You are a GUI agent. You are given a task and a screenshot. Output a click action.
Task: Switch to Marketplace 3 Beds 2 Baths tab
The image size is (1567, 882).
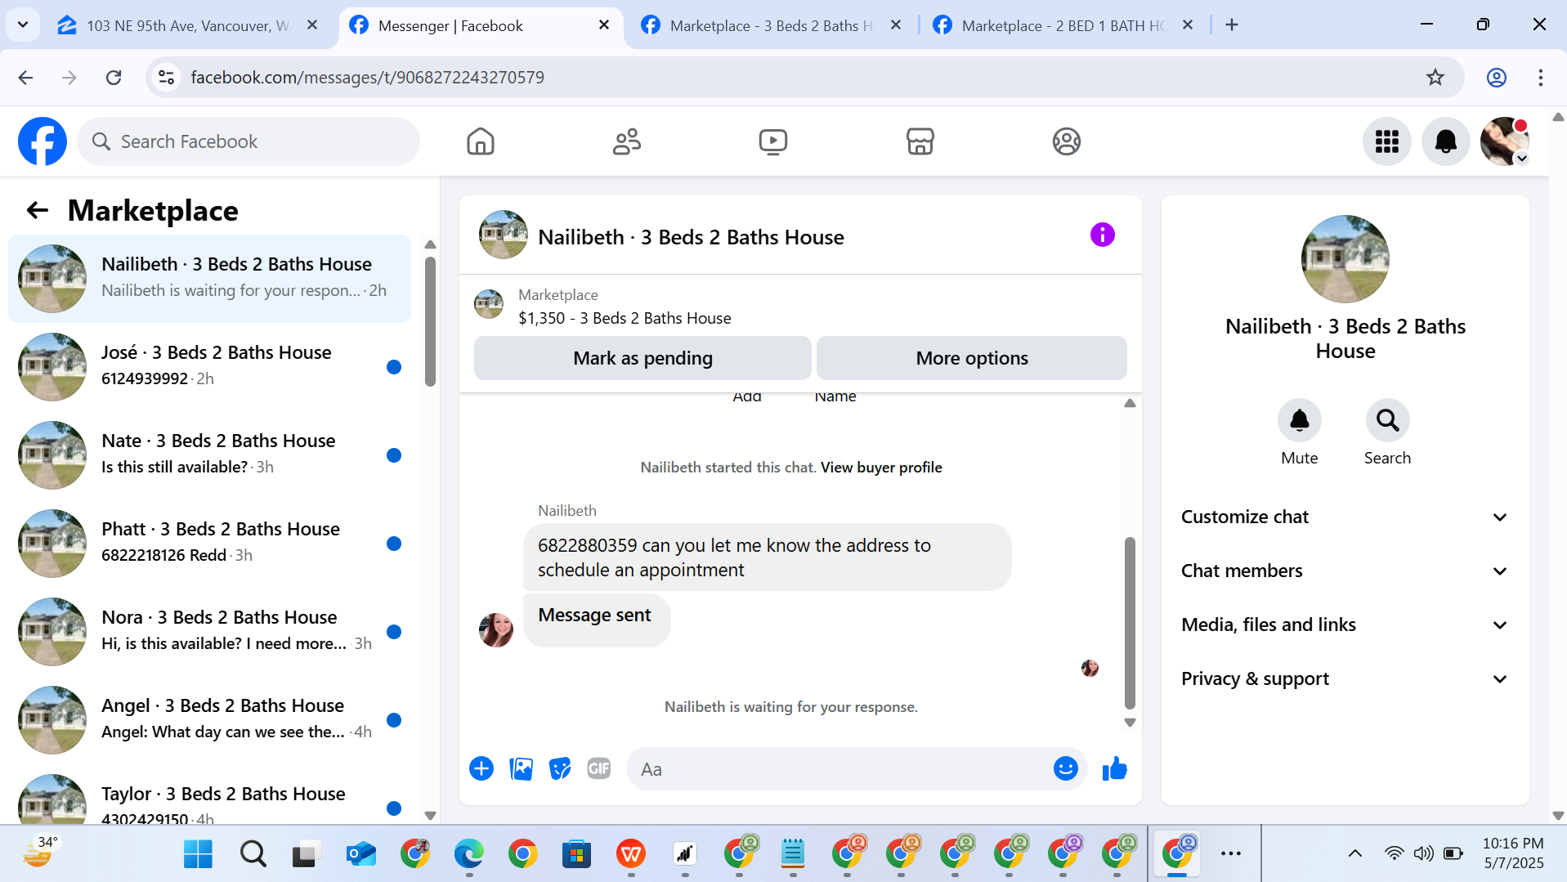pos(772,25)
